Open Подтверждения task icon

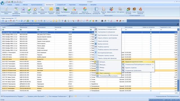click(x=65, y=10)
